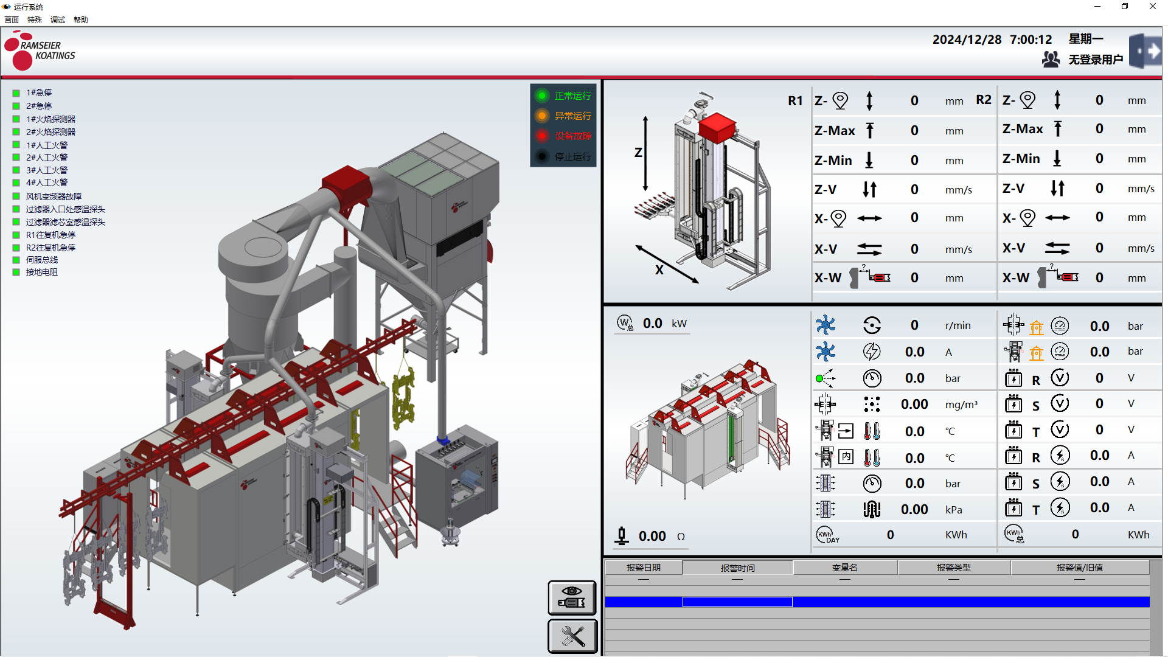Click R1 Z-Min lower limit arrow icon

pos(869,160)
